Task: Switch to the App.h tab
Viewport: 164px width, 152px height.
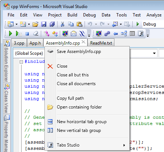Action: (35, 43)
